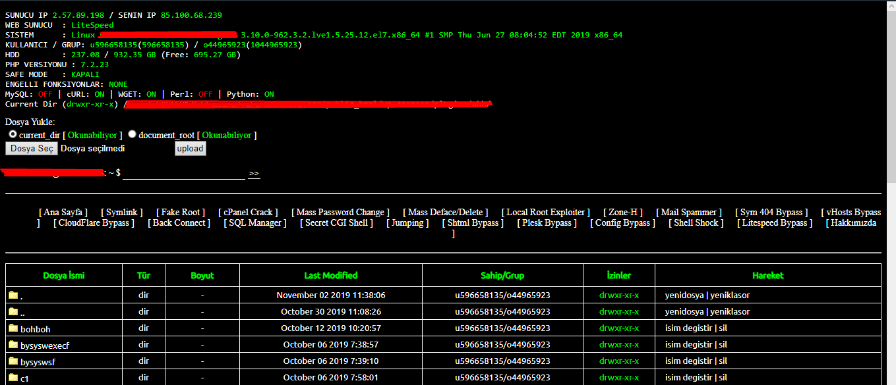The width and height of the screenshot is (896, 385).
Task: Click 'isim degistir | sil' in bysyswsf row
Action: pos(696,361)
